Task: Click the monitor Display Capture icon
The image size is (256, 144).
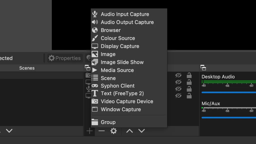Action: (95, 46)
